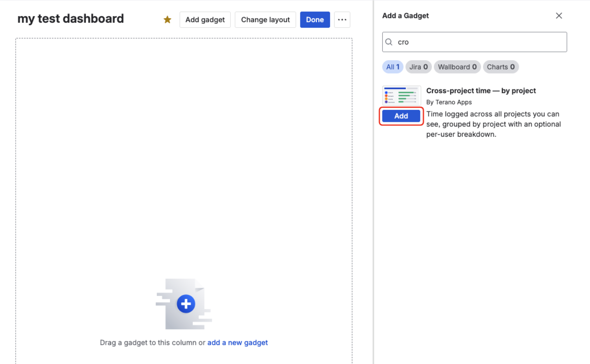Finish editing with the Done button

click(x=315, y=20)
